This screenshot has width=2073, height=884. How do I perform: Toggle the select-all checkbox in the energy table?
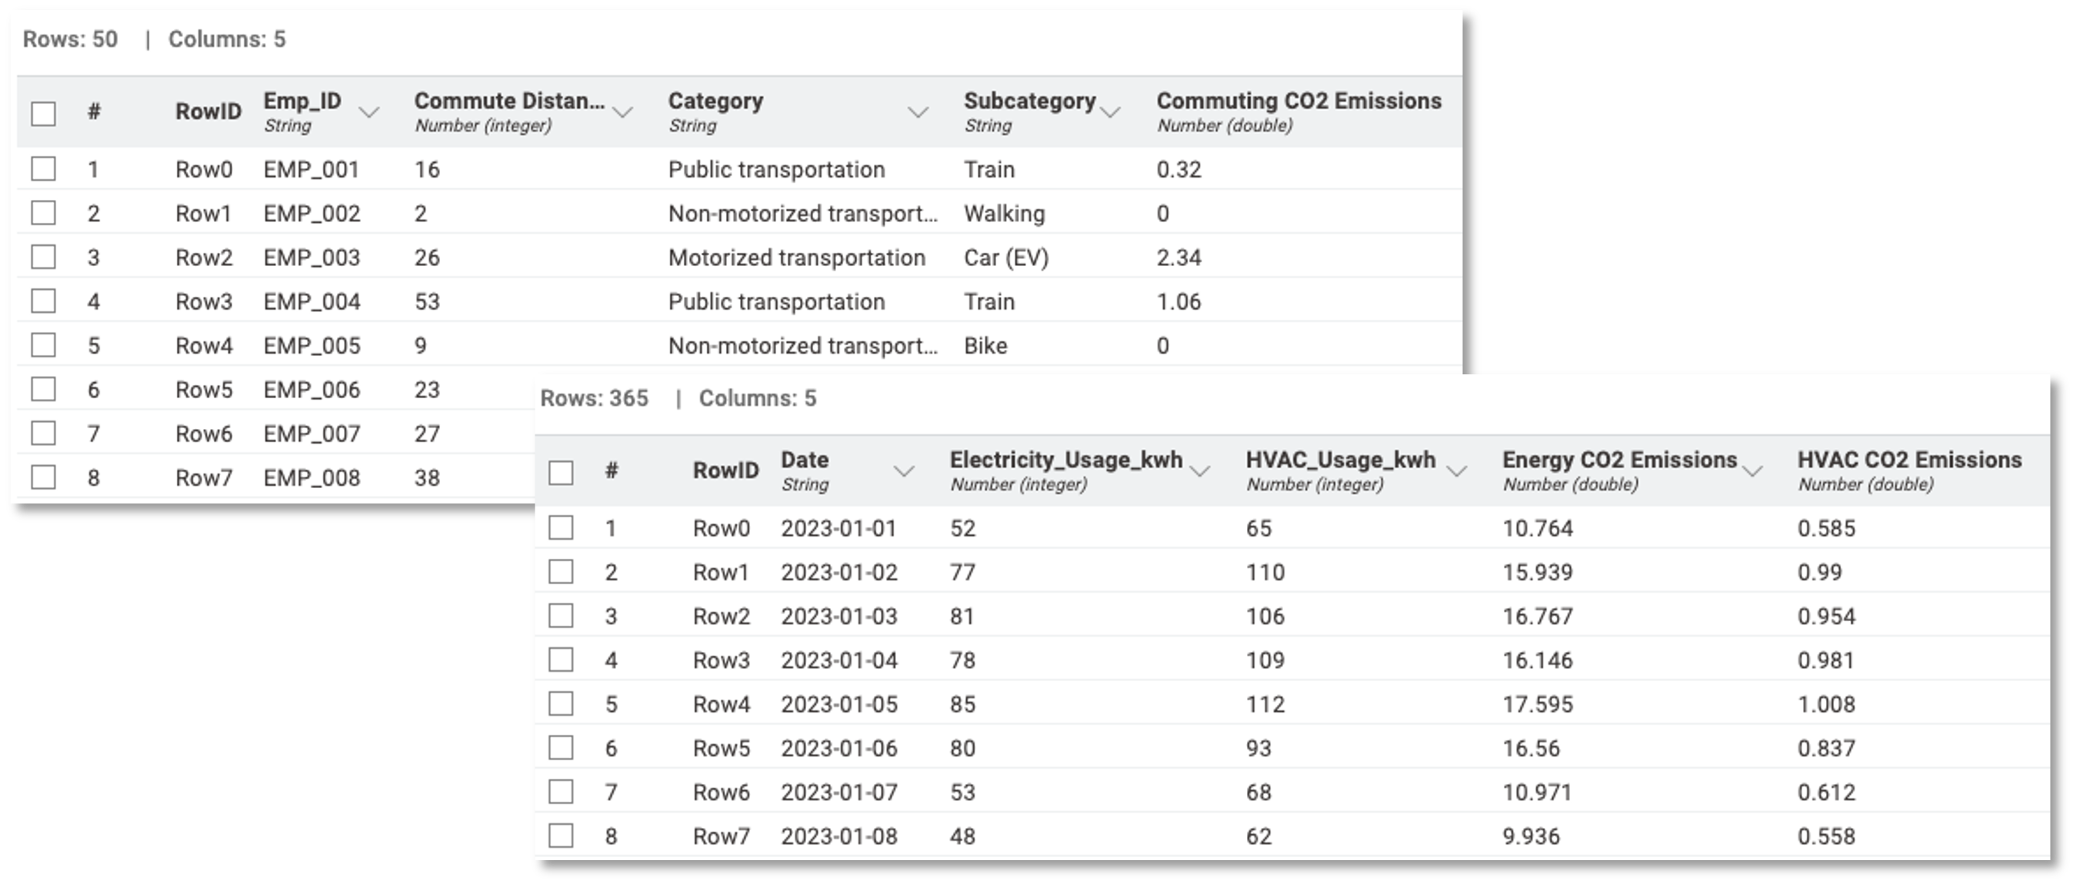pyautogui.click(x=561, y=472)
